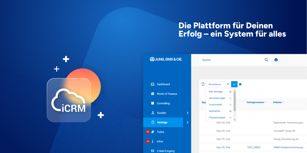Confirm selection with the blue checkmark button
This screenshot has height=153, width=307.
tap(234, 84)
